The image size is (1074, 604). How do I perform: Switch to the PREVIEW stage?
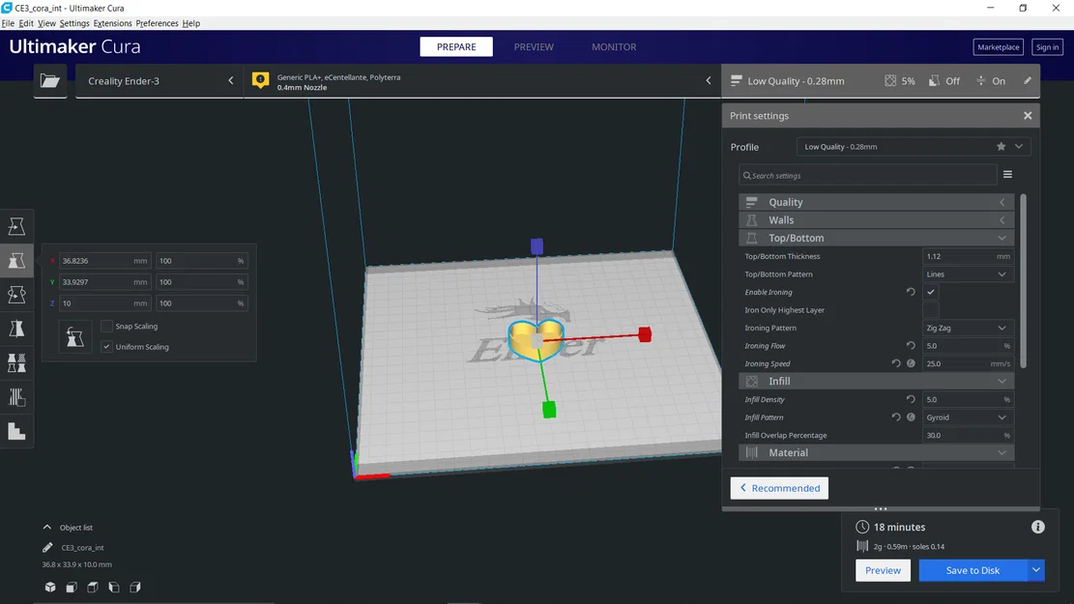pos(534,46)
